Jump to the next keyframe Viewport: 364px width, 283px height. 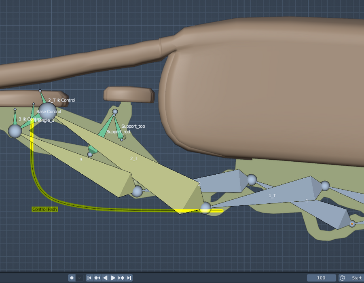coord(121,278)
